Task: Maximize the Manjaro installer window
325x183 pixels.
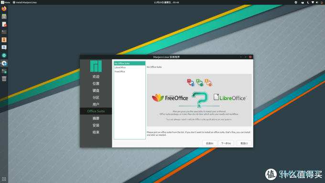Action: (246, 57)
